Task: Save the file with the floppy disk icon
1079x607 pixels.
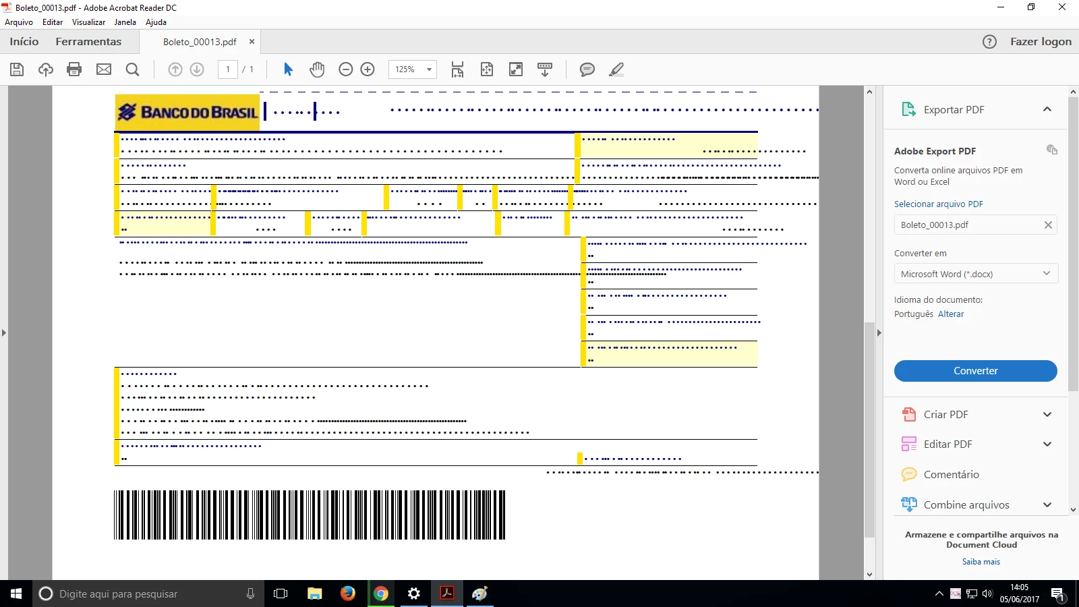Action: [x=17, y=69]
